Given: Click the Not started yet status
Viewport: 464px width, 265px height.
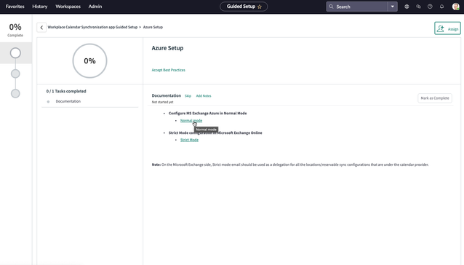Looking at the screenshot, I should (162, 102).
